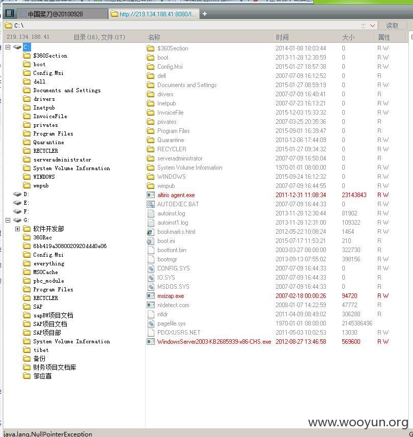413x437 pixels.
Task: Click the msizap.exe file icon
Action: click(151, 296)
